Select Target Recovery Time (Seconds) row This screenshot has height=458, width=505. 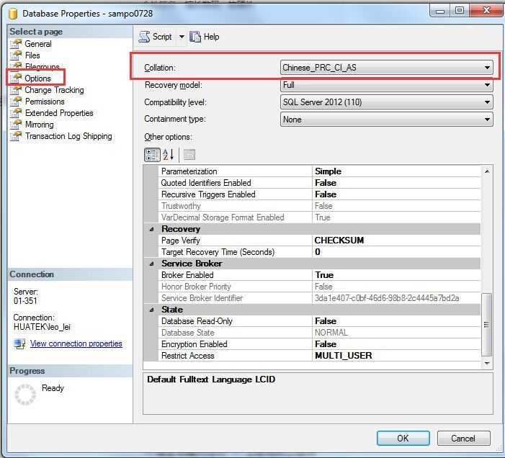(319, 252)
